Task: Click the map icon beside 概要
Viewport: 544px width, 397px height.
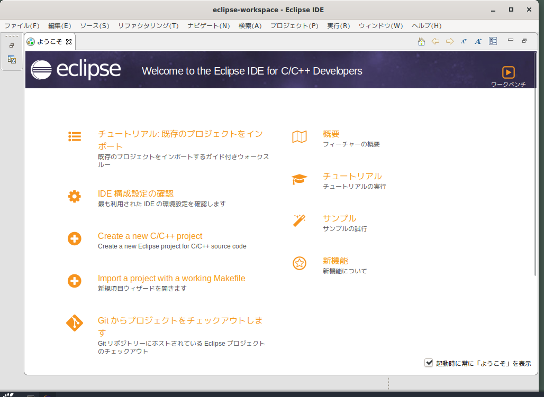Action: coord(300,136)
